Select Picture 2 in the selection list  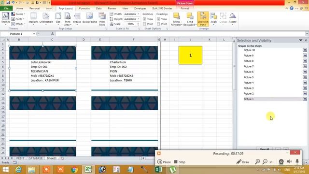click(x=249, y=93)
